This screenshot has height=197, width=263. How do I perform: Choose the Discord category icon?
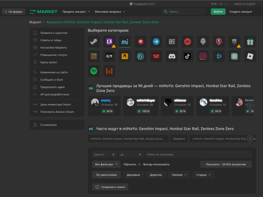[x=172, y=56]
